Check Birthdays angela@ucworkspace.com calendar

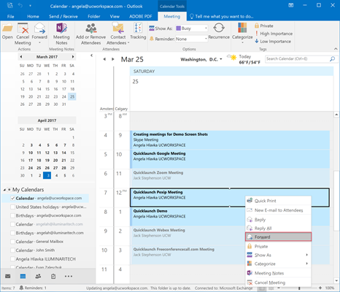coord(13,215)
